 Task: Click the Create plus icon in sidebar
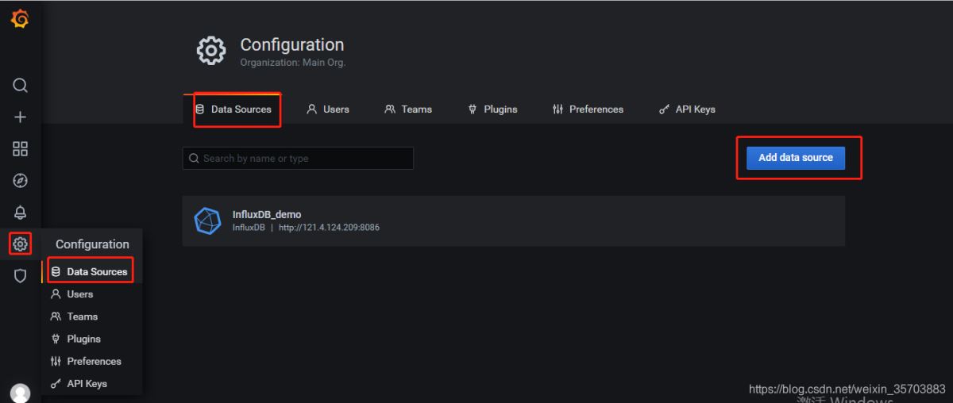[x=21, y=117]
